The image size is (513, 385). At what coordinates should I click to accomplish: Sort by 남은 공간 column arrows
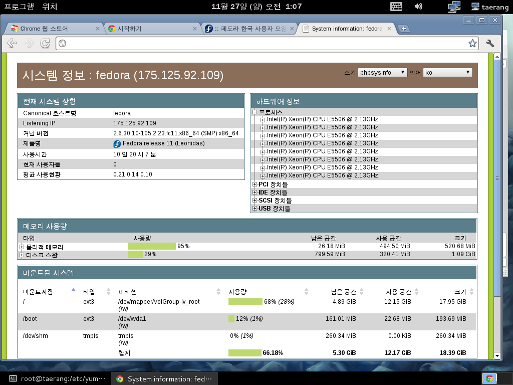(x=362, y=292)
